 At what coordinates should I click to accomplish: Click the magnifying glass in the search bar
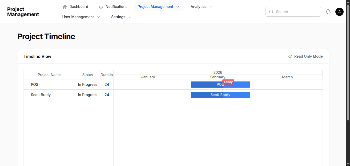[271, 12]
